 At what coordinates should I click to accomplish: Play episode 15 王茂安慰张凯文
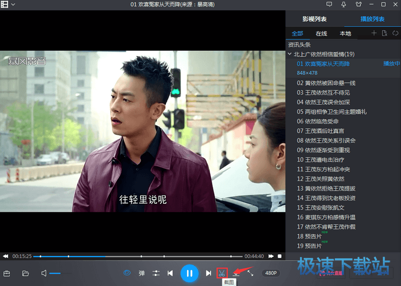[x=320, y=207]
